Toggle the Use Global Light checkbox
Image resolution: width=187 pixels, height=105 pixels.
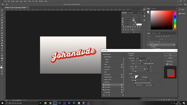[x=145, y=64]
